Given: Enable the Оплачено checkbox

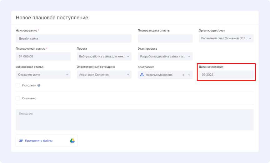Looking at the screenshot, I should click(18, 98).
